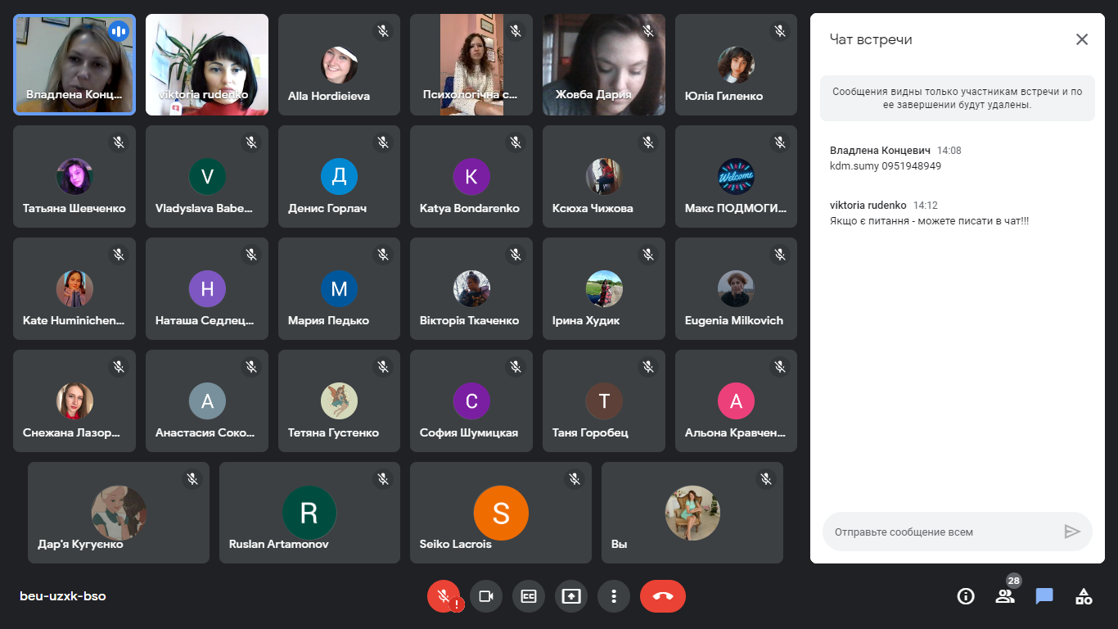Click the muted mic icon on Вы tile
This screenshot has height=629, width=1118.
(x=766, y=478)
